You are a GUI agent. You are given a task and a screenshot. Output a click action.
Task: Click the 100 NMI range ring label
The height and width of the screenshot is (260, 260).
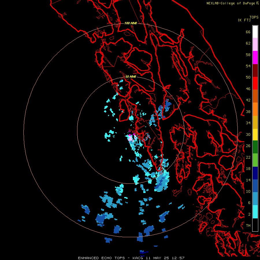coord(131,23)
